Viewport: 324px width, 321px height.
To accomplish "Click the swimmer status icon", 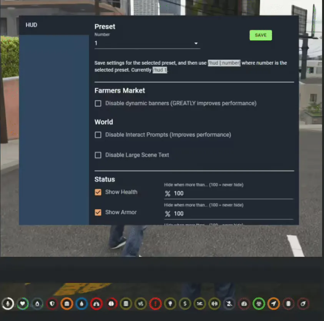I will click(200, 304).
